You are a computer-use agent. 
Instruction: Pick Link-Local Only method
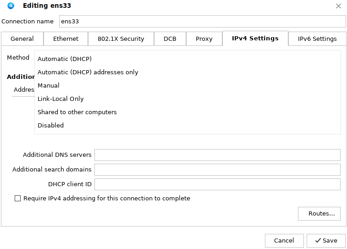coord(61,99)
